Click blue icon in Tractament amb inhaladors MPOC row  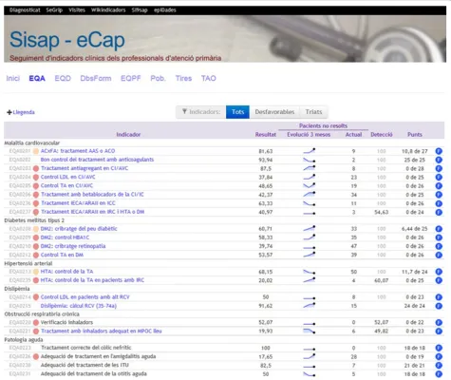[439, 332]
